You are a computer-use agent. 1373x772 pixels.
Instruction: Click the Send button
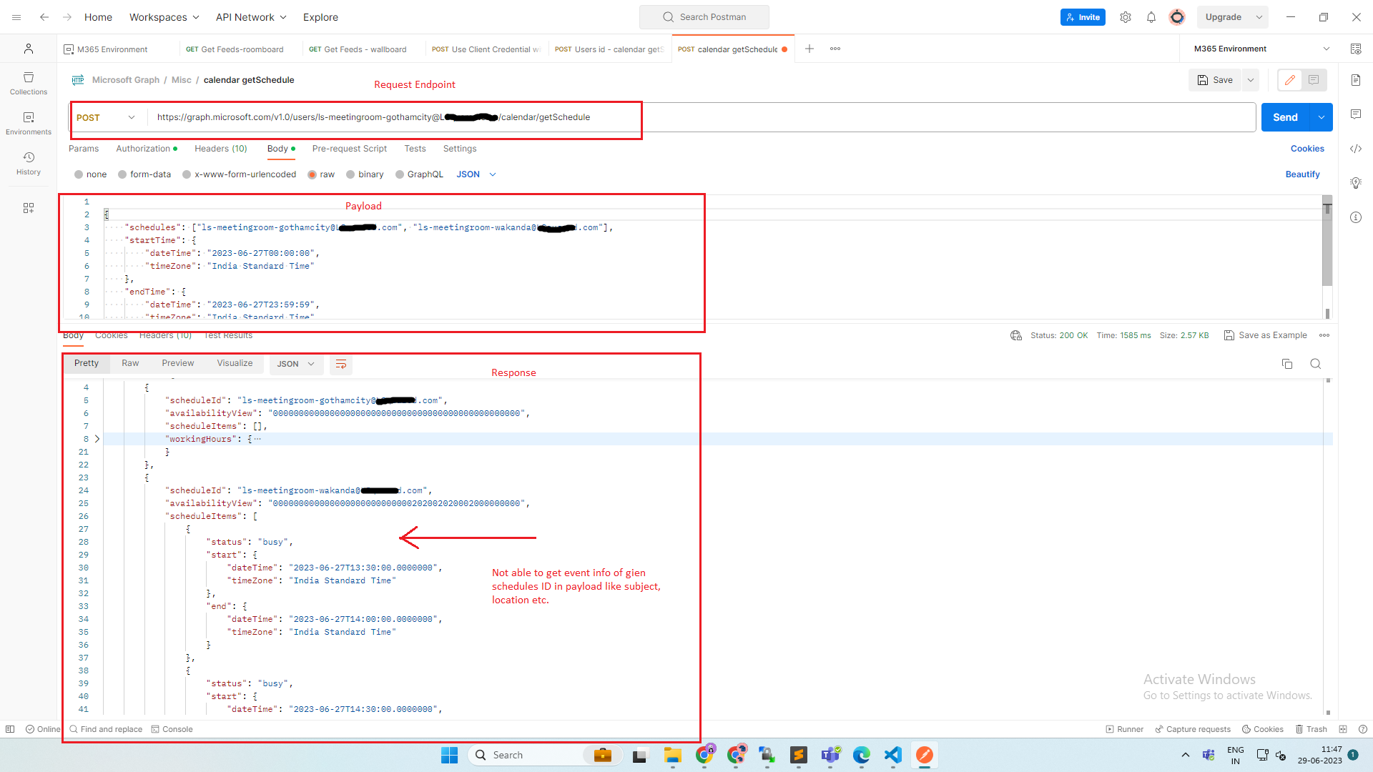1285,117
